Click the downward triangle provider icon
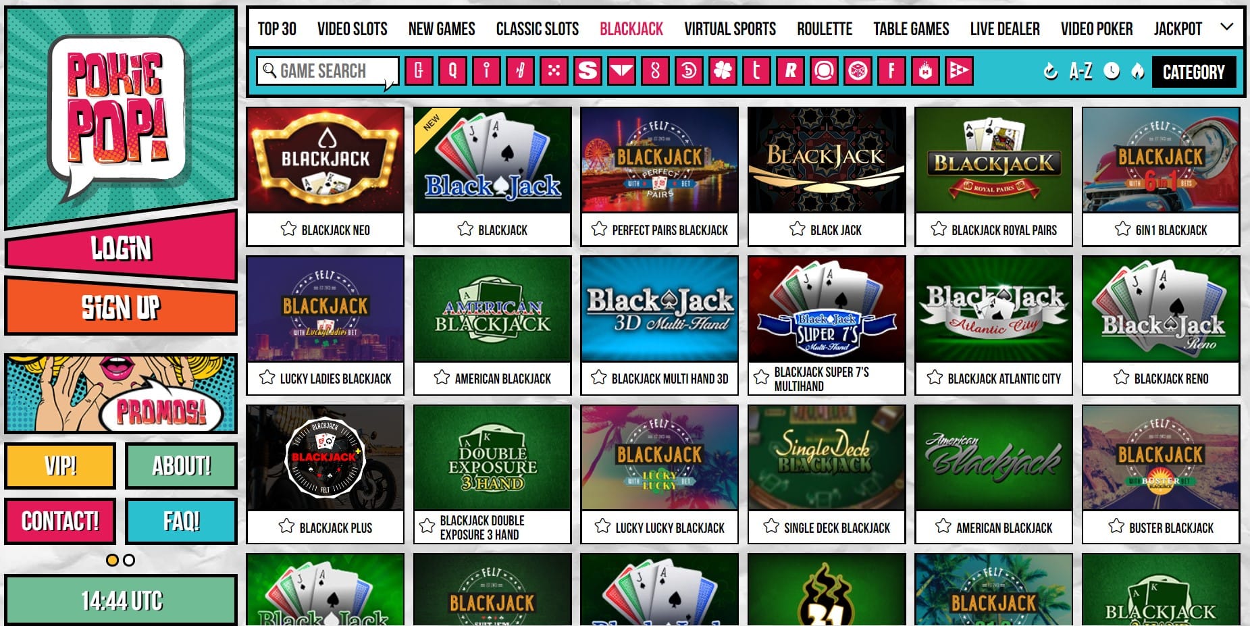Image resolution: width=1250 pixels, height=626 pixels. [x=621, y=71]
